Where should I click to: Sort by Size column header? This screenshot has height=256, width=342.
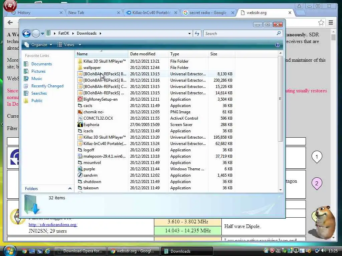point(222,54)
